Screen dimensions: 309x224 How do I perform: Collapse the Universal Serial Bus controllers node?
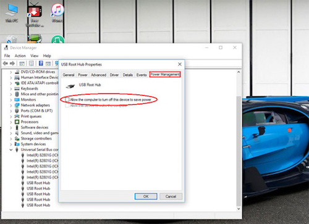11,150
